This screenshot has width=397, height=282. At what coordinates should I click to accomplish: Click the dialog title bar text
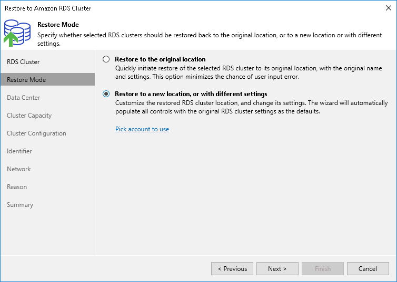48,8
